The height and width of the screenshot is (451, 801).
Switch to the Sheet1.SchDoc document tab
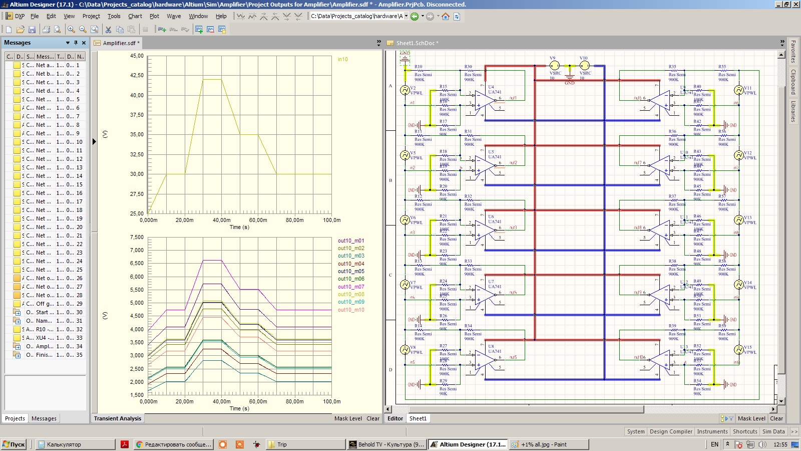point(417,43)
